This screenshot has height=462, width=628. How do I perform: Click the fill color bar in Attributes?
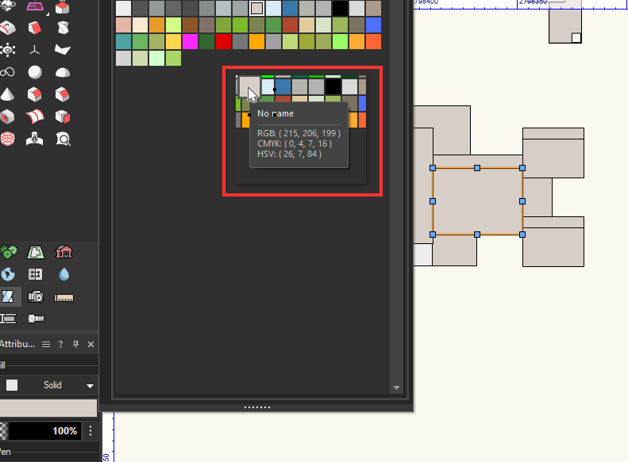(48, 408)
